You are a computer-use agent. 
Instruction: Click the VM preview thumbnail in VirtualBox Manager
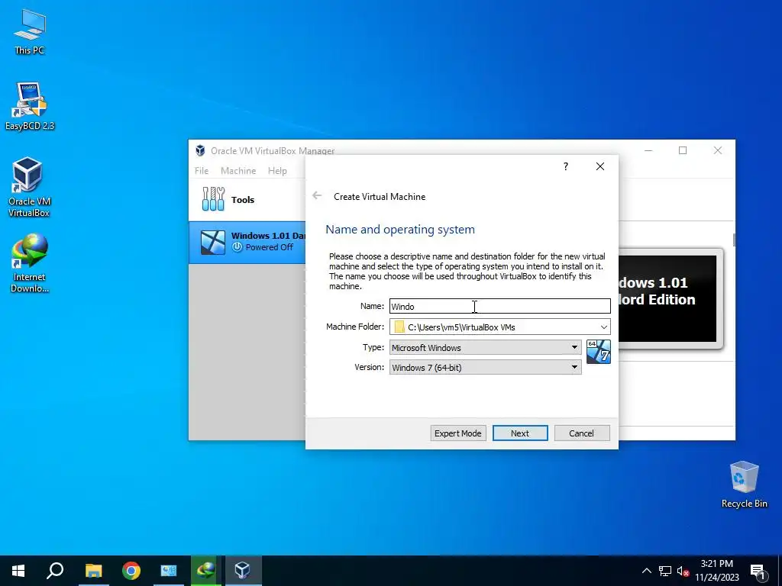(x=668, y=298)
